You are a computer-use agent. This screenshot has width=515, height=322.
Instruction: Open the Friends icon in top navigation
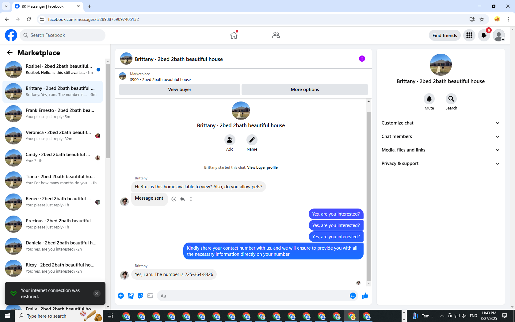(x=276, y=35)
